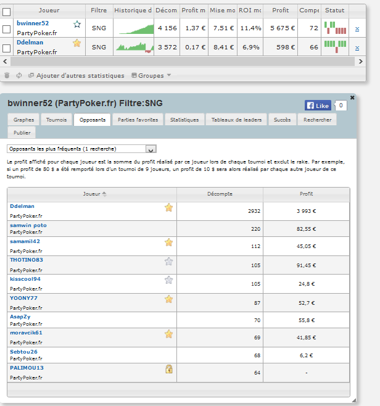This screenshot has width=380, height=406.
Task: Open the Parties favorites tab
Action: tap(138, 120)
